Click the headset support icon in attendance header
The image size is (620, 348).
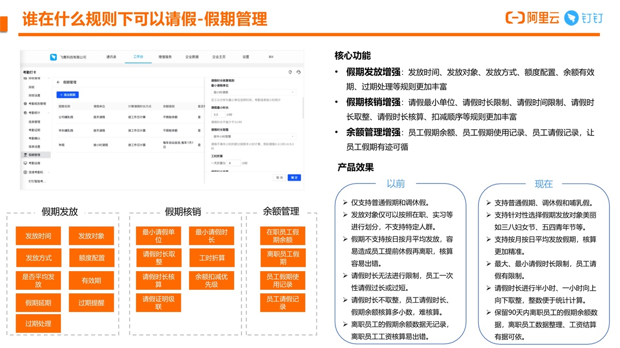pos(298,72)
